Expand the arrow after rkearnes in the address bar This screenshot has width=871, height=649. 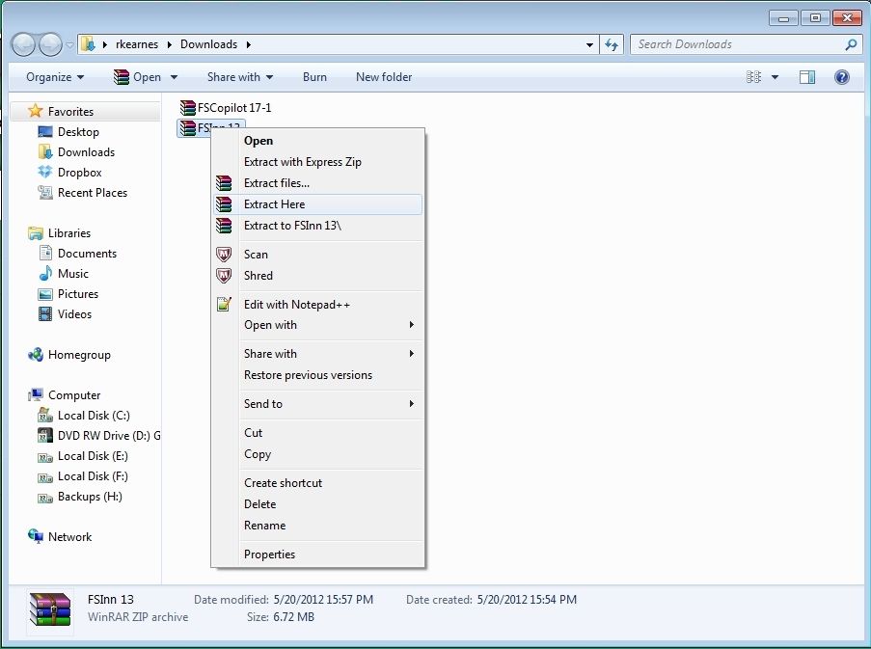click(170, 44)
